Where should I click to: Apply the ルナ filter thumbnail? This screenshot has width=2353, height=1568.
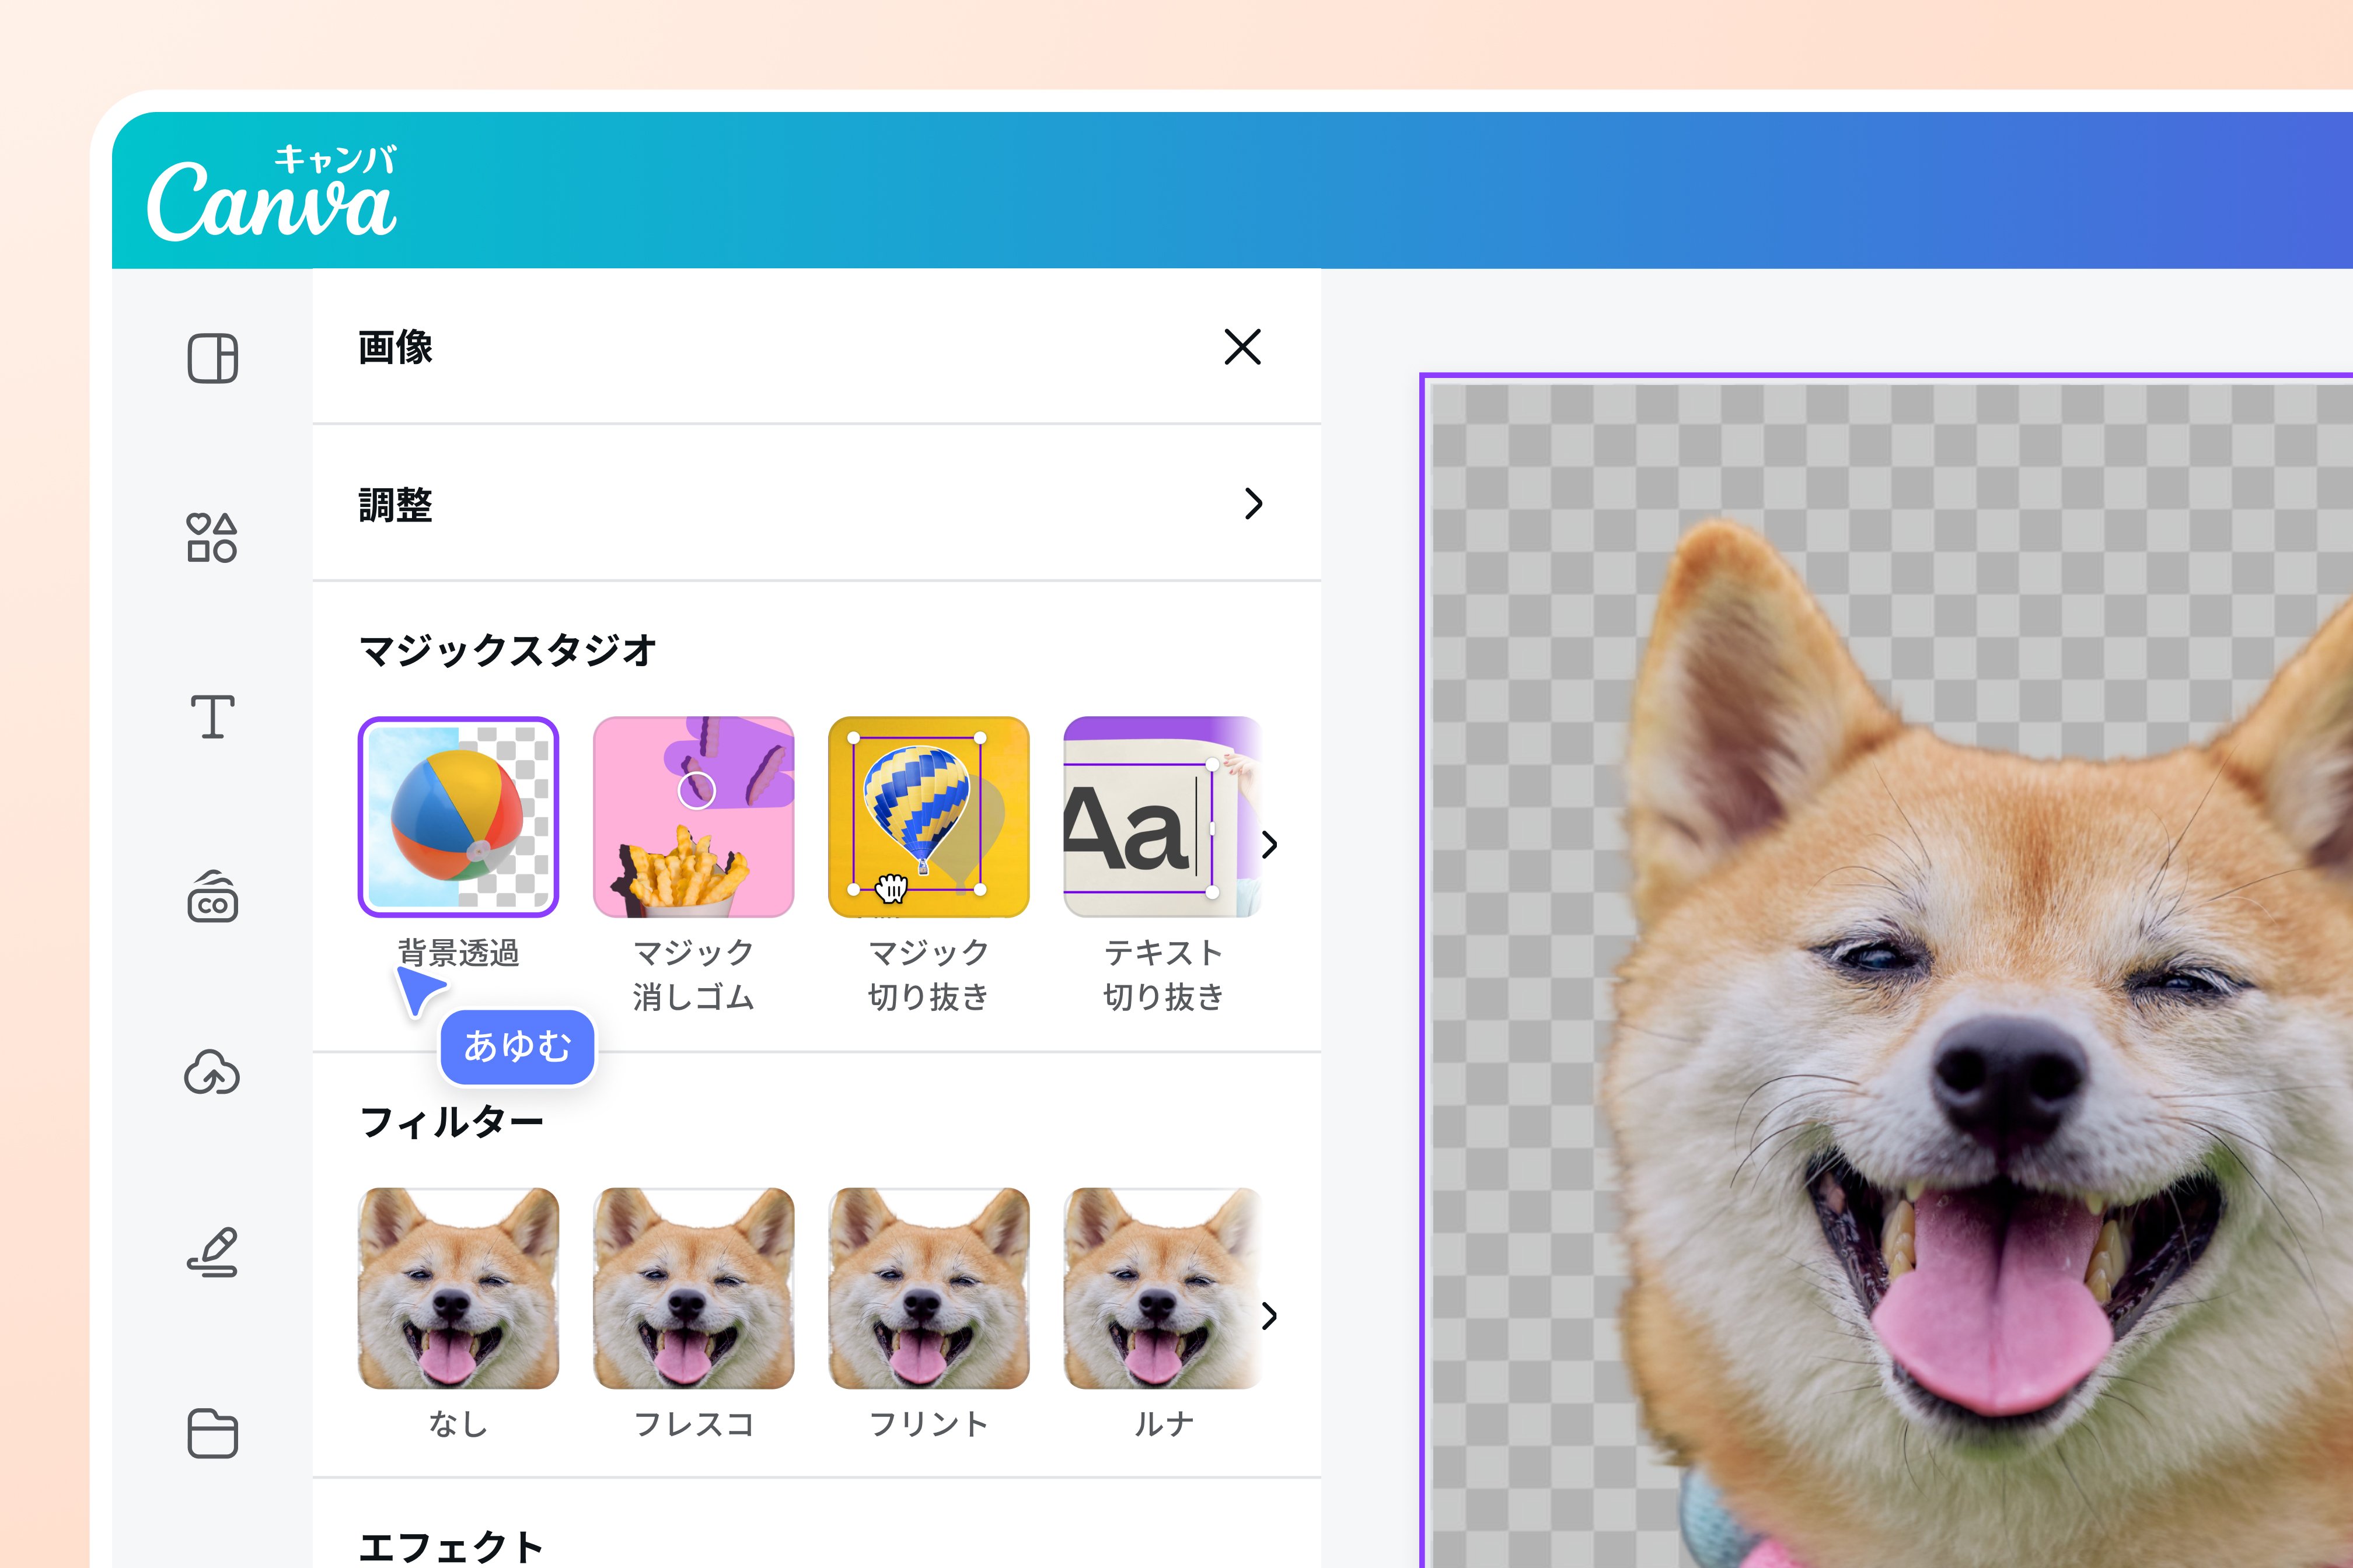click(x=1162, y=1288)
